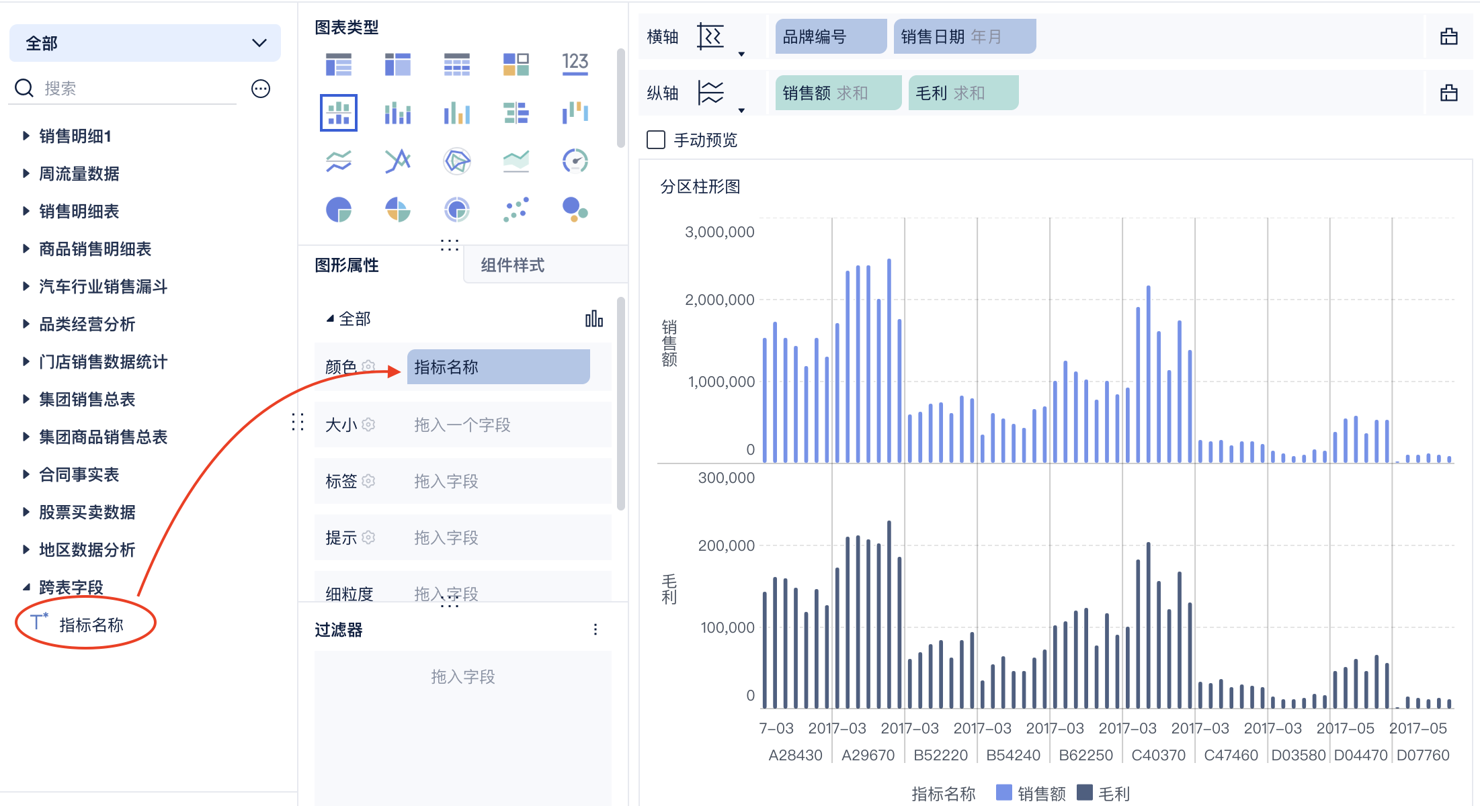Enable the 手动预览 checkbox
1480x806 pixels.
(x=656, y=140)
